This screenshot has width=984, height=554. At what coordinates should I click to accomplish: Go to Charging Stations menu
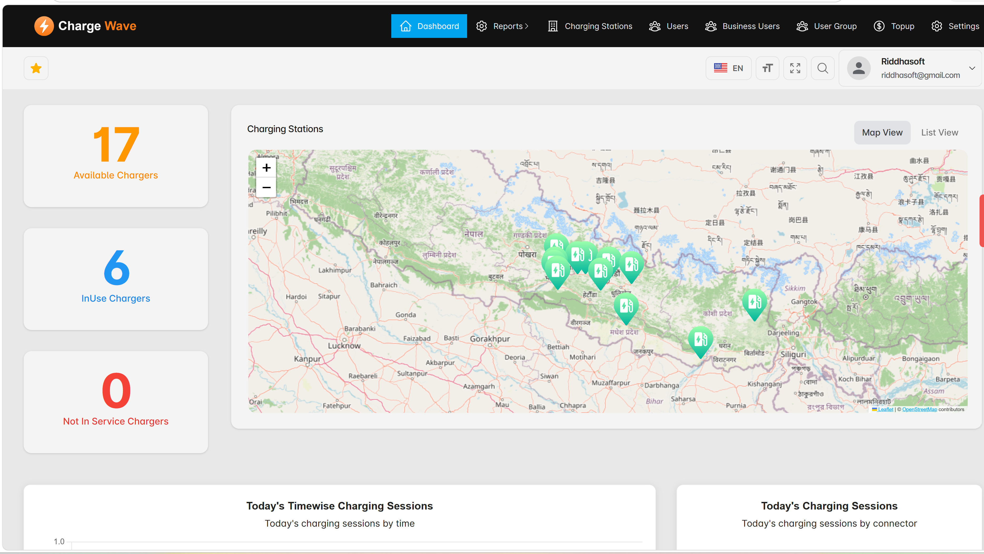tap(590, 26)
